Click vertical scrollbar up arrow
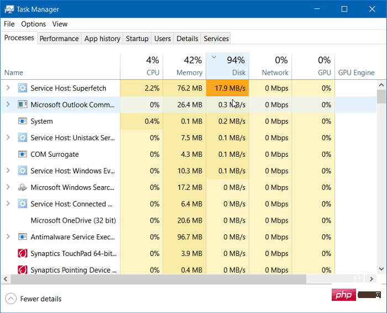387x313 pixels. pos(381,85)
